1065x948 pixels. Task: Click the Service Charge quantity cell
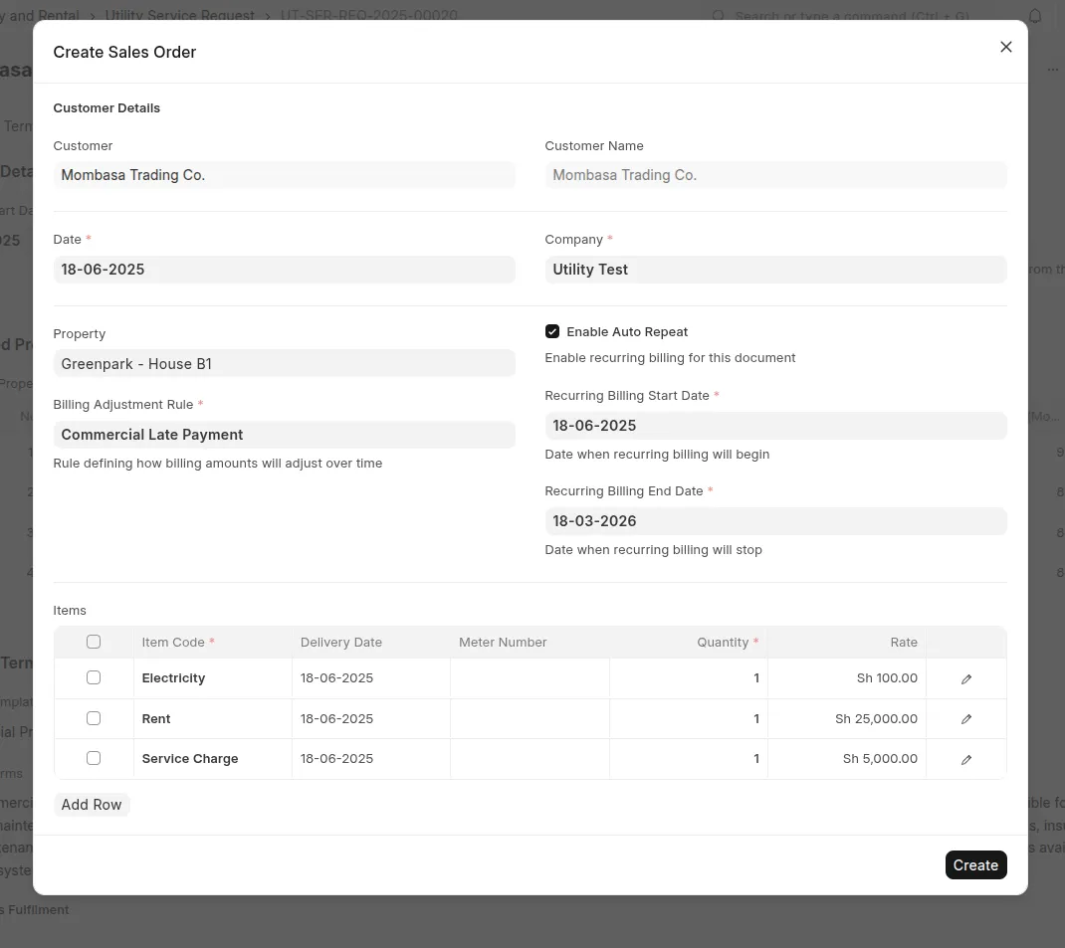[689, 759]
